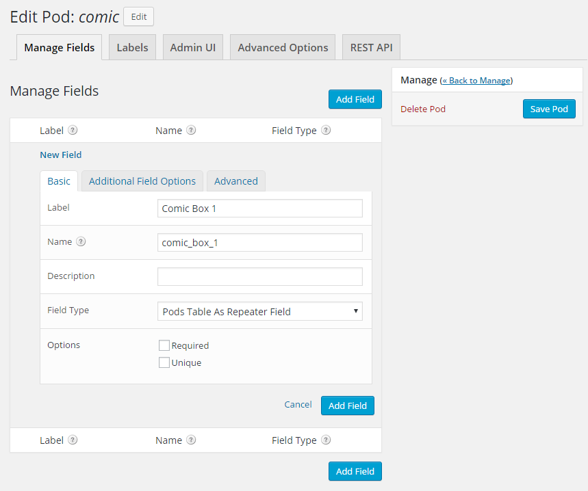Cancel adding the new field
This screenshot has height=491, width=588.
pyautogui.click(x=298, y=405)
